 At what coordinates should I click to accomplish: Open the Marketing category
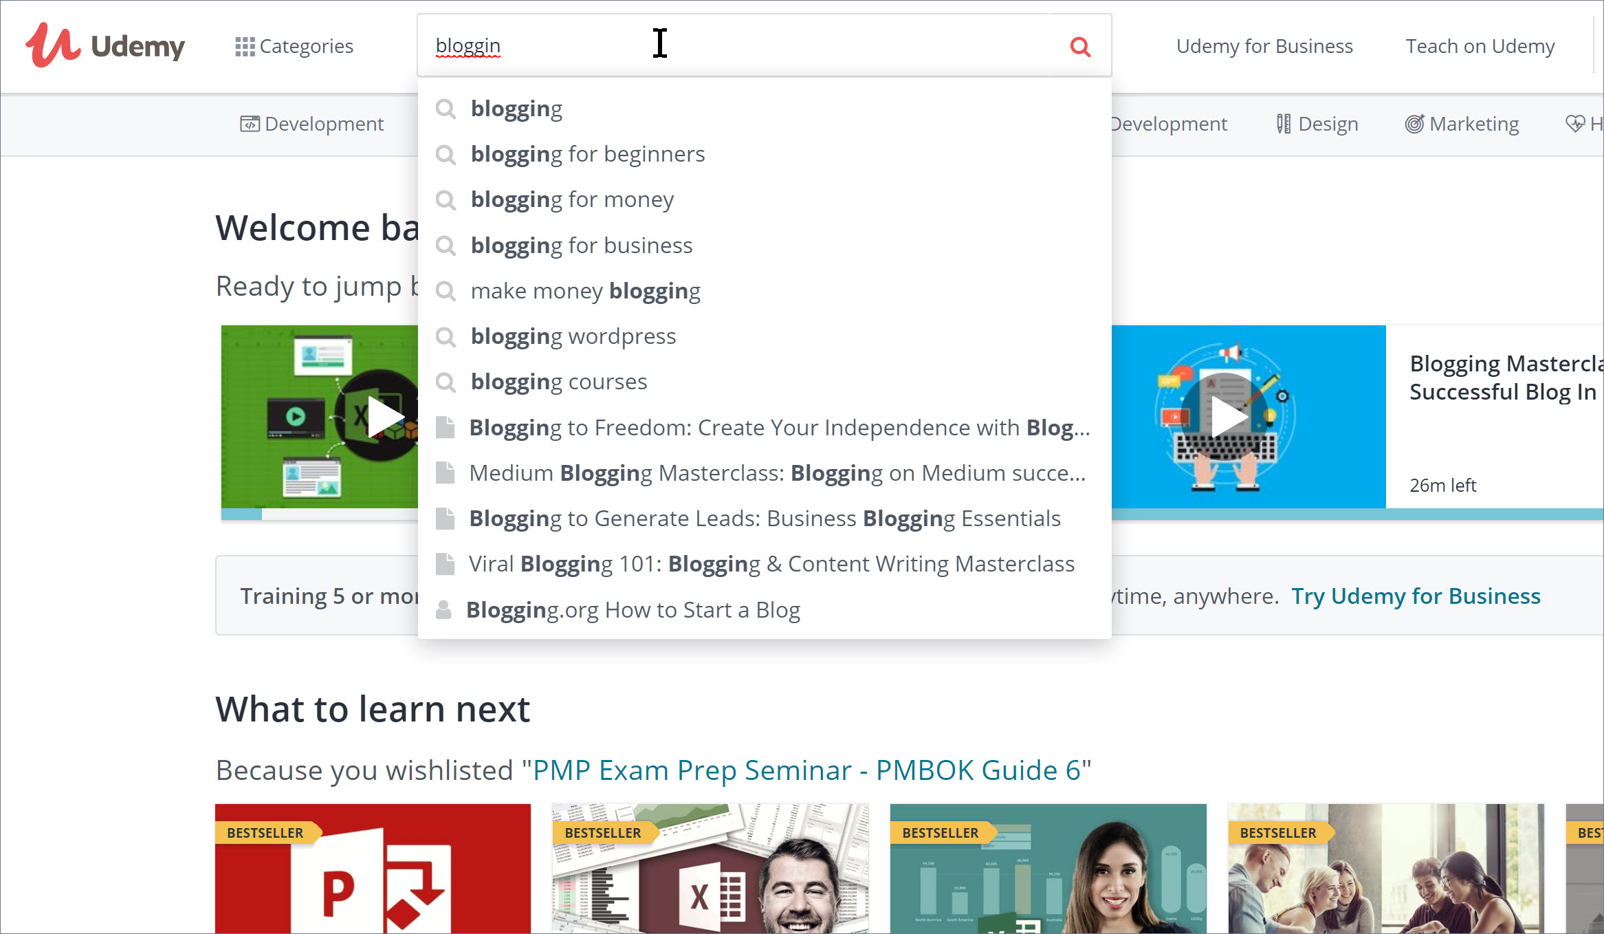pyautogui.click(x=1462, y=124)
